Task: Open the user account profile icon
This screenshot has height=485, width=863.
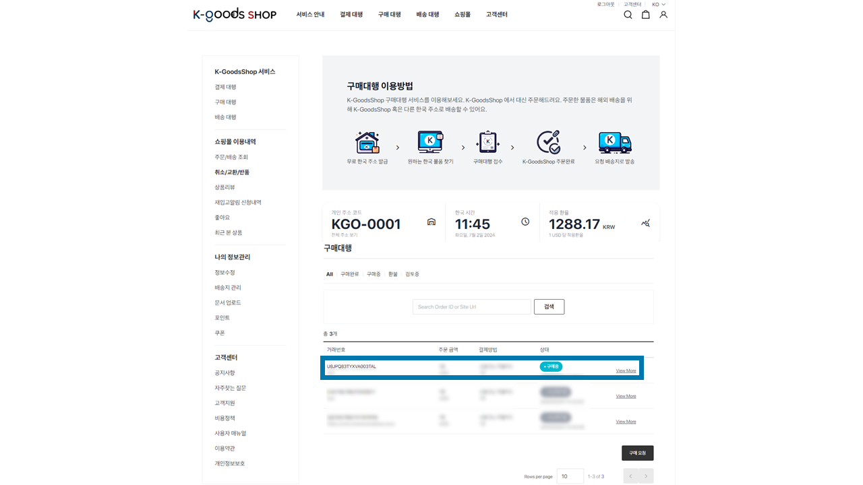Action: [x=663, y=15]
